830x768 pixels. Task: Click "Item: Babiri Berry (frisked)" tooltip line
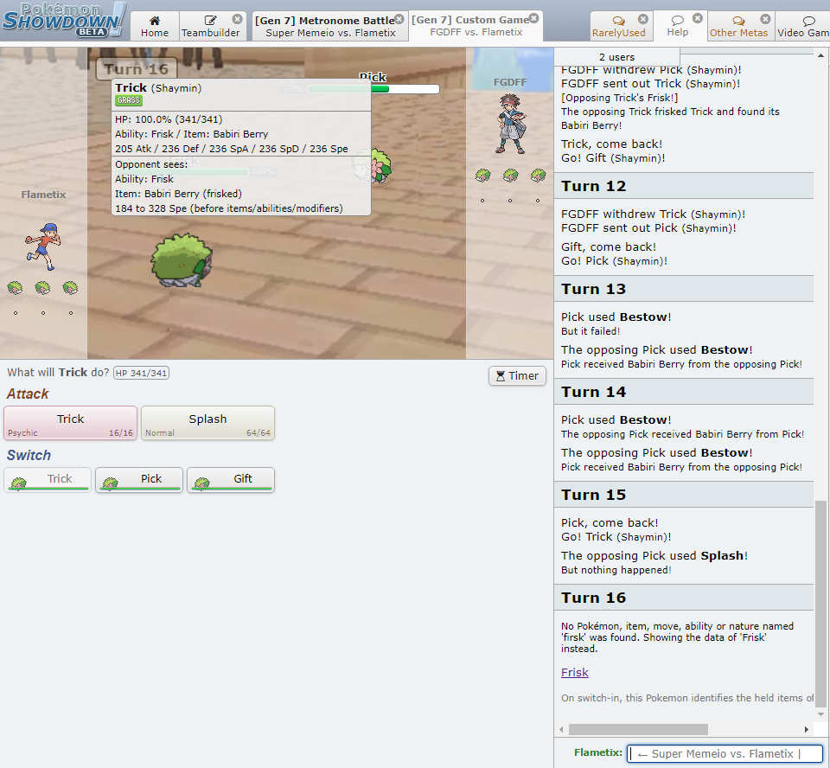pos(178,194)
